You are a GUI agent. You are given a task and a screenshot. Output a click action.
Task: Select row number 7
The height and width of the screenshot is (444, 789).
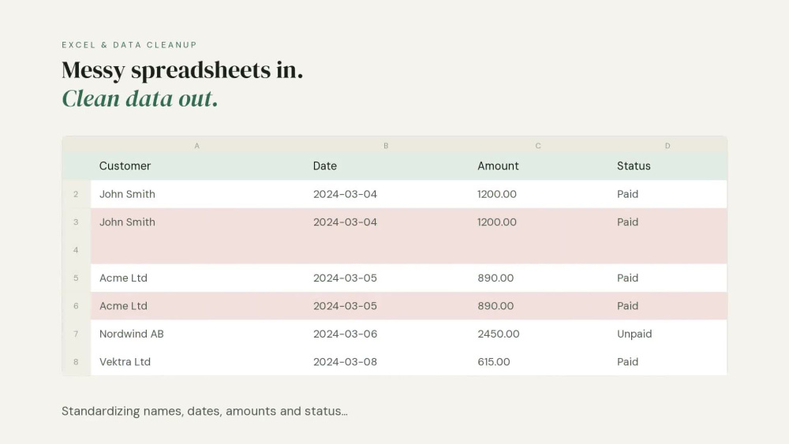(76, 334)
